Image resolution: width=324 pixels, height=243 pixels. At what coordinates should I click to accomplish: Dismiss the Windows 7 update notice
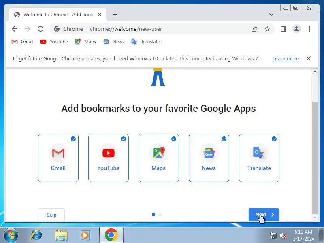pos(309,58)
